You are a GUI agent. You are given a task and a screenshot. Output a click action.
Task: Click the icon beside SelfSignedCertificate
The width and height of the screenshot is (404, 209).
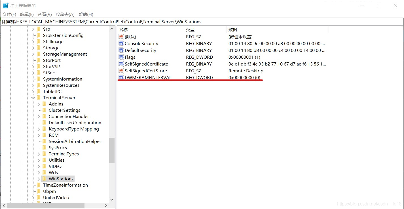(121, 64)
